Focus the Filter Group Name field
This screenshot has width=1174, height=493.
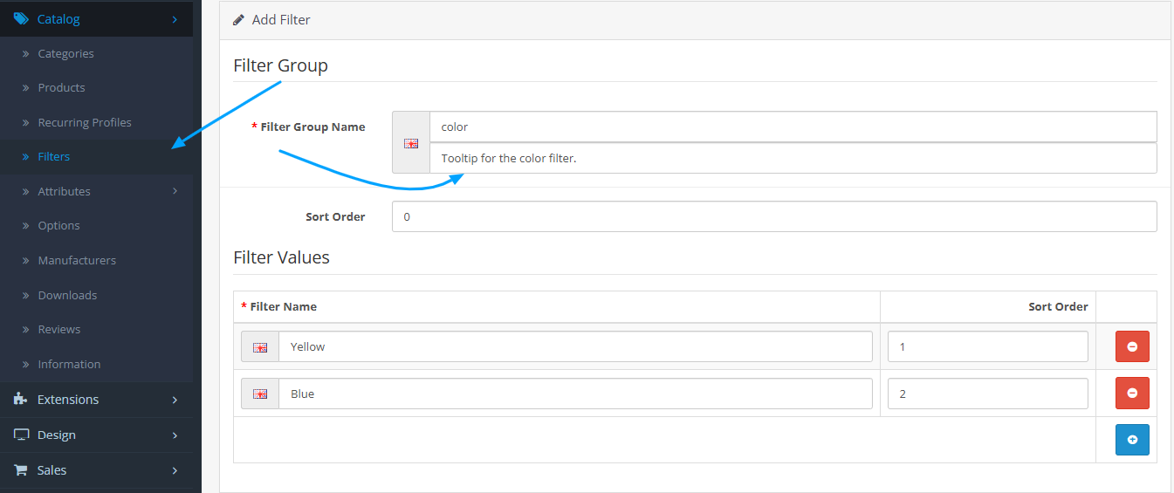(792, 127)
